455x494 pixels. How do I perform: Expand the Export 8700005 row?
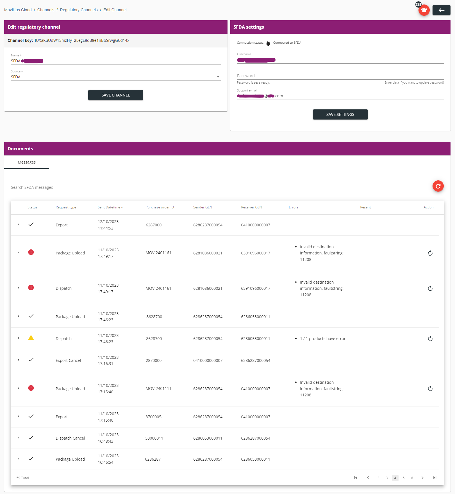pos(19,416)
